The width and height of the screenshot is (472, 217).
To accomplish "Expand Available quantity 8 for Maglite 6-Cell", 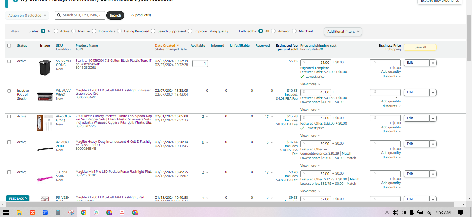I will click(x=205, y=142).
